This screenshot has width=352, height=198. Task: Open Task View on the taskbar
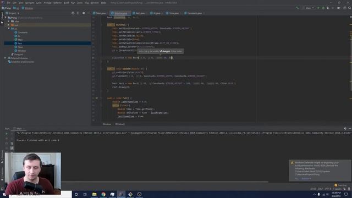point(85,194)
